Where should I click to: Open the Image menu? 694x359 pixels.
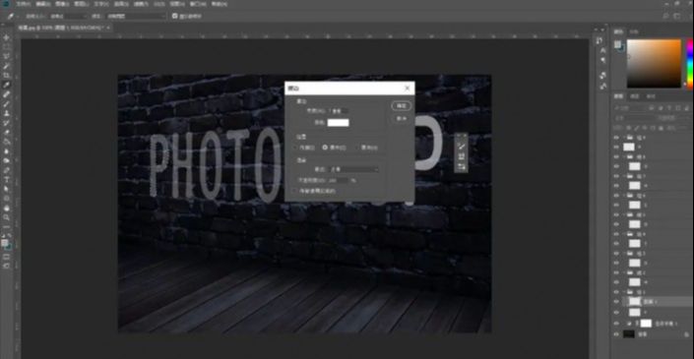62,4
